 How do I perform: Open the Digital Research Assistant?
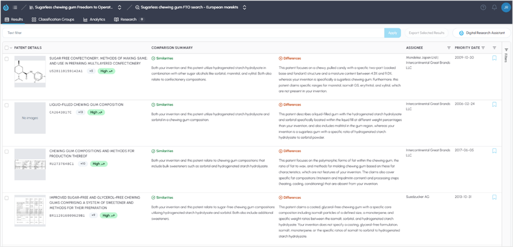tap(483, 33)
